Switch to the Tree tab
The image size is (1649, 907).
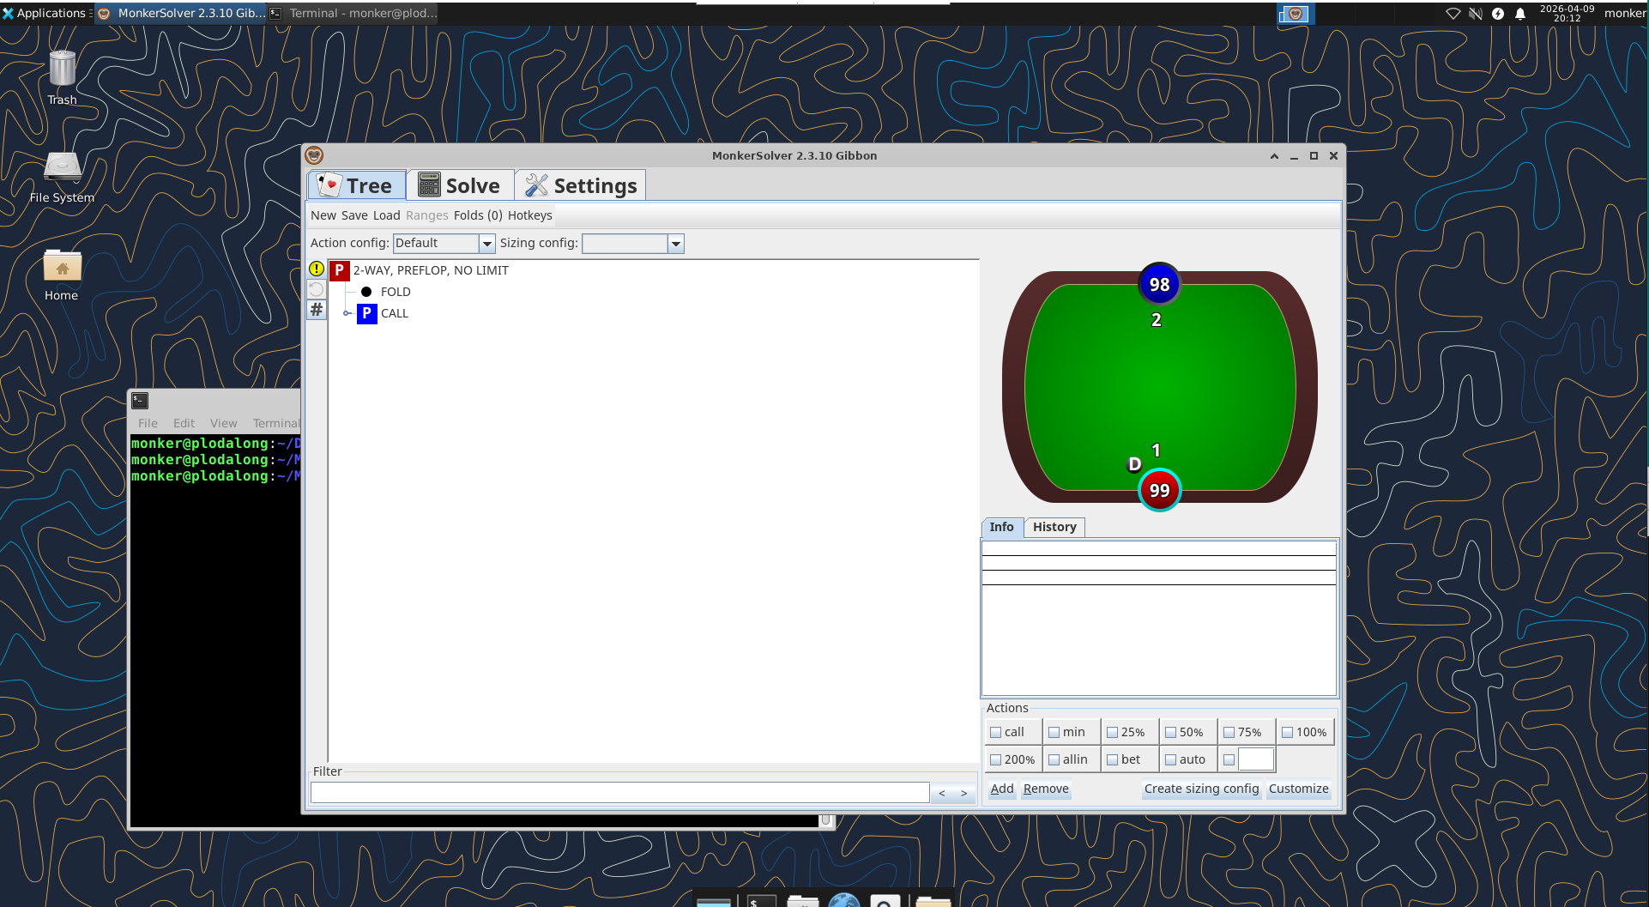coord(357,185)
